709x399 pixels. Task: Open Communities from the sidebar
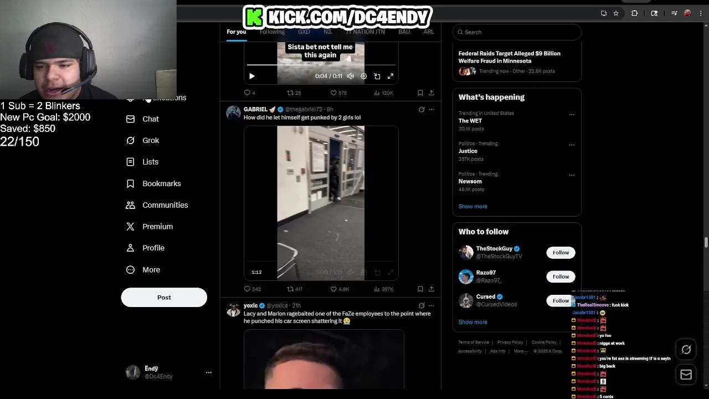(x=157, y=205)
